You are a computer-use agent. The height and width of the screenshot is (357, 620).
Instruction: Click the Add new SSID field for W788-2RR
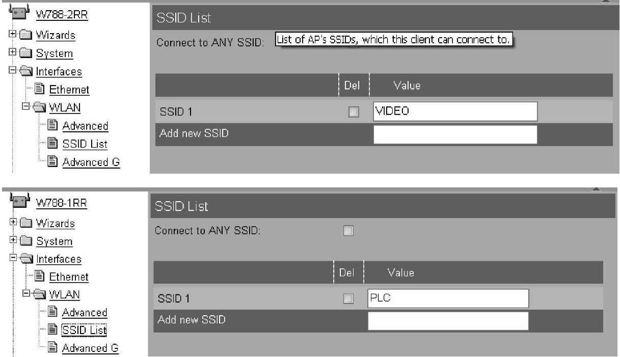(455, 135)
